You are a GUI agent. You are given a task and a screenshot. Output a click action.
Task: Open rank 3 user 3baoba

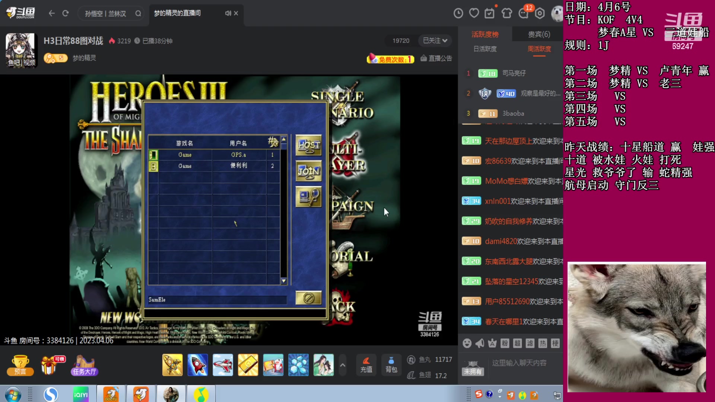tap(513, 114)
